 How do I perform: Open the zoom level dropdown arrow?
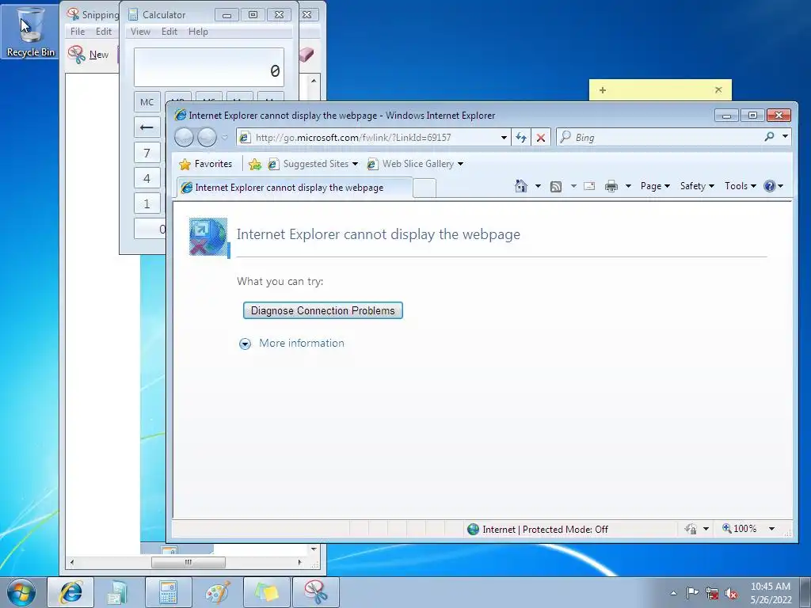(x=771, y=529)
